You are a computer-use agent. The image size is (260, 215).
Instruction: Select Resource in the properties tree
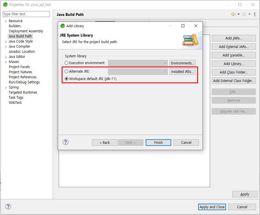(x=16, y=21)
